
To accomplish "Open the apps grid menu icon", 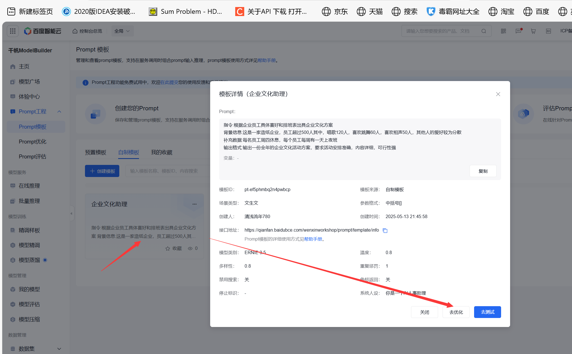I will tap(13, 31).
